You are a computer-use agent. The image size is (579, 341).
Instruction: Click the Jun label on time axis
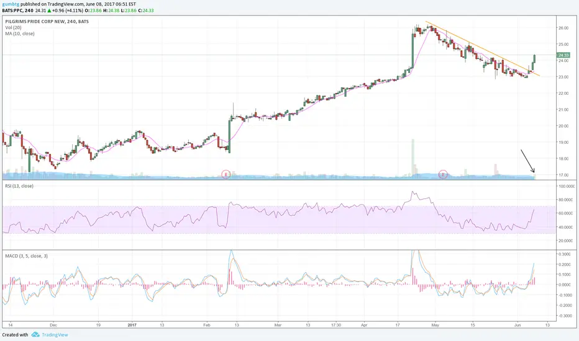[x=517, y=325]
